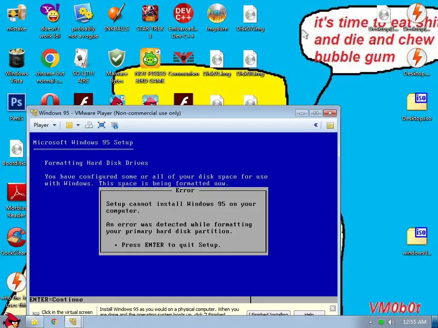Open 'NOT PISSED BIRD GAME' icon
Screen dimensions: 438x328
coord(150,66)
